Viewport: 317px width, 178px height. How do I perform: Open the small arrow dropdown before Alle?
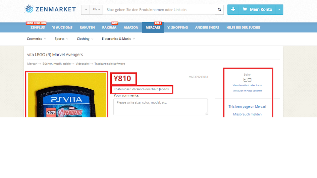[x=86, y=10]
